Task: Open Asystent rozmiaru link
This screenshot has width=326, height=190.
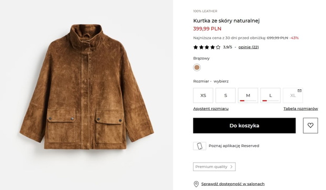Action: tap(211, 109)
